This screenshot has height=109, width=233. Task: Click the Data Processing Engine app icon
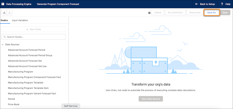(3, 4)
